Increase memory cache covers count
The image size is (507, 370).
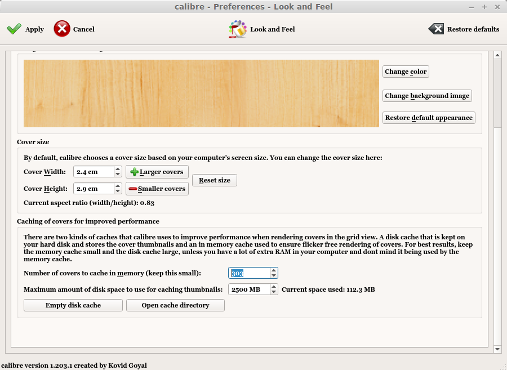point(274,270)
